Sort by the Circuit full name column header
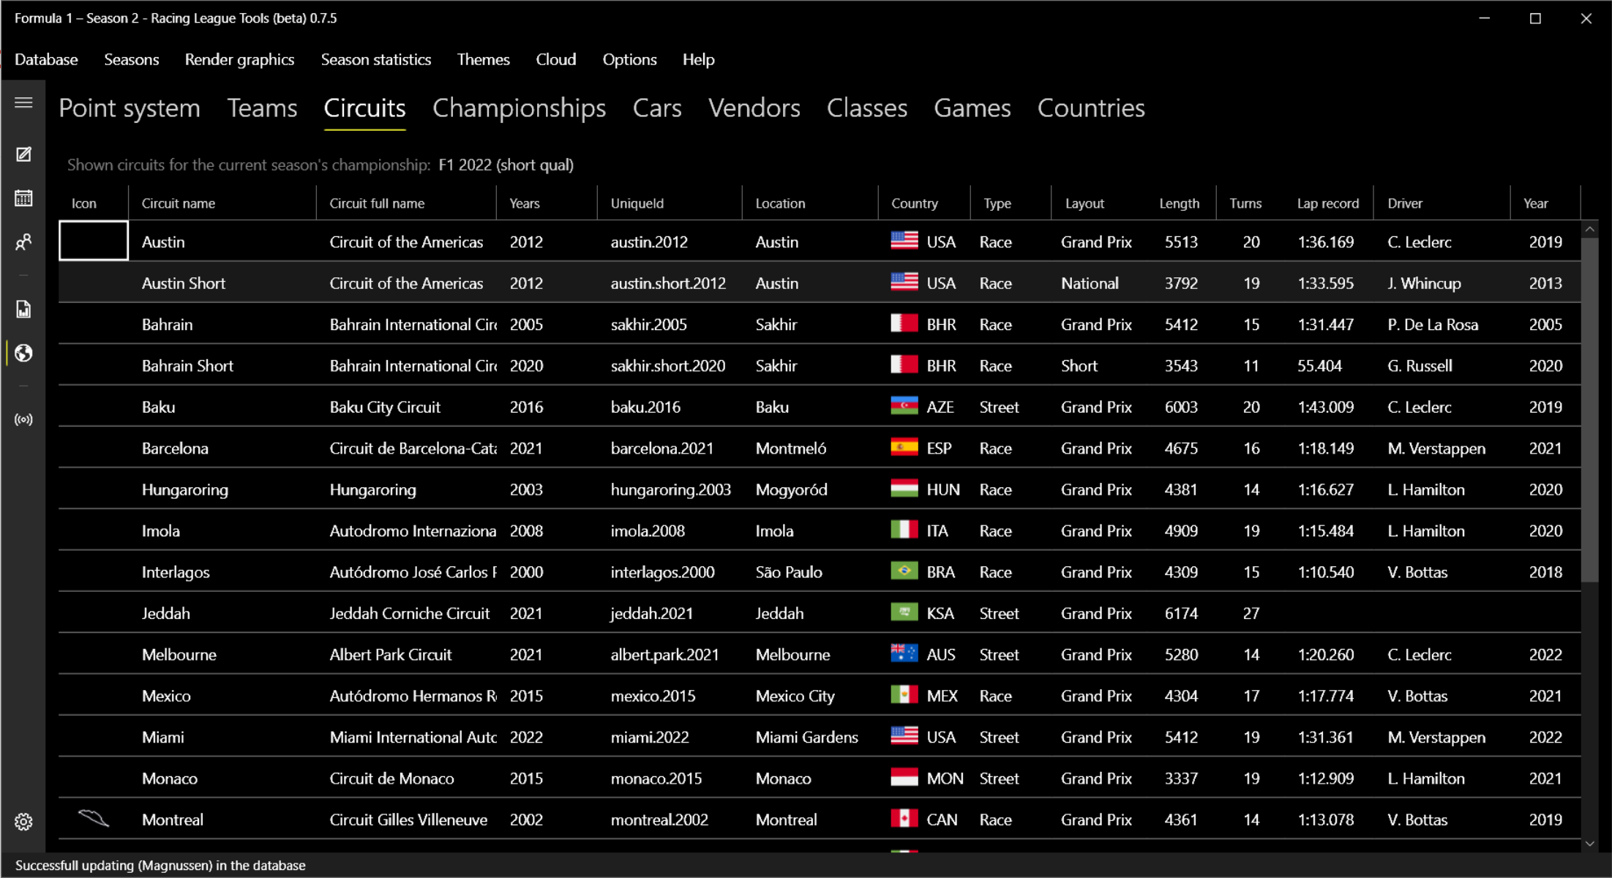 (x=406, y=203)
